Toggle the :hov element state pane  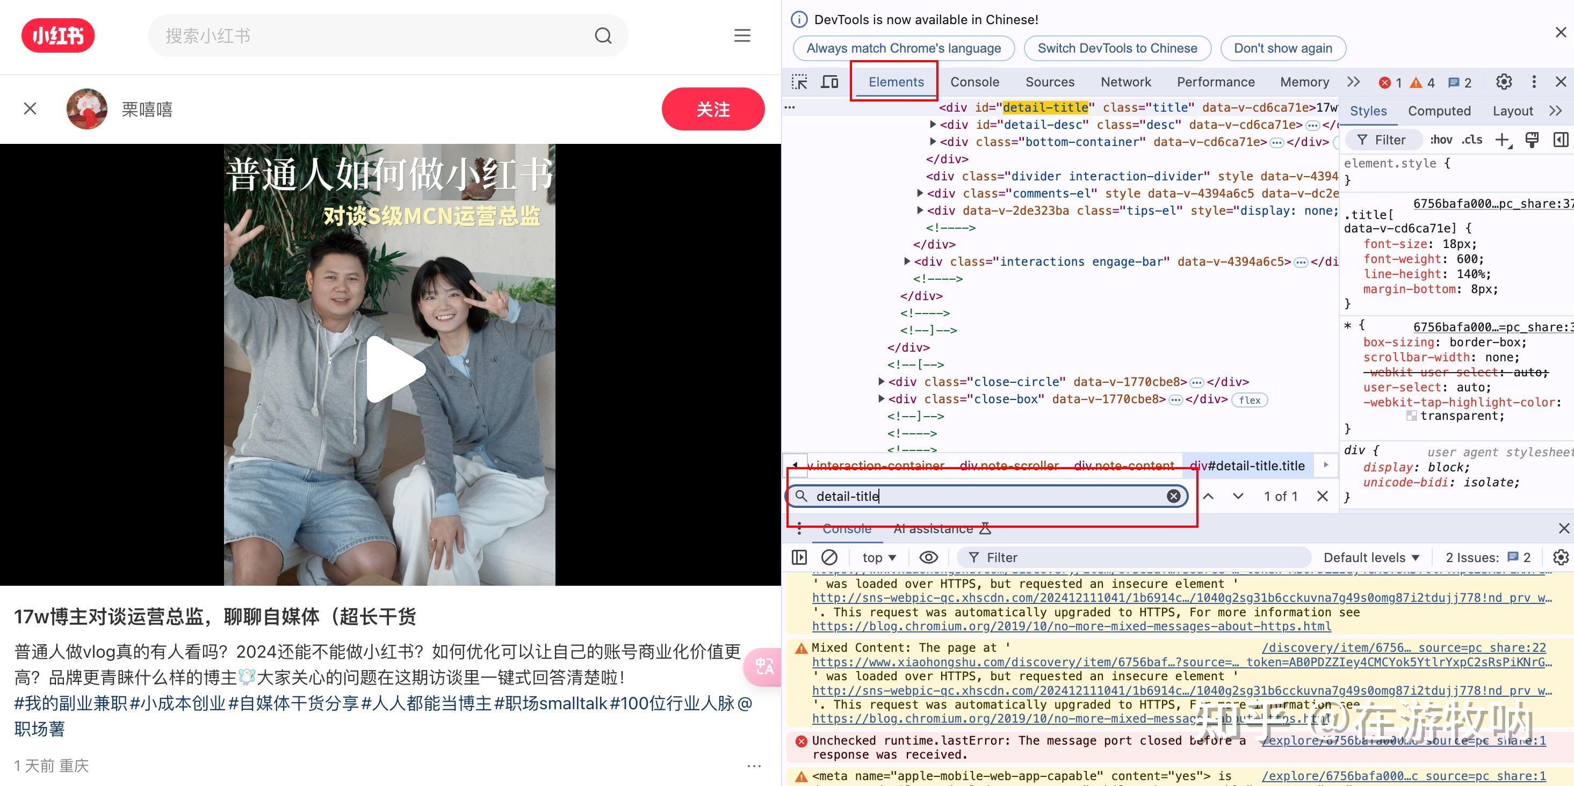click(x=1442, y=139)
